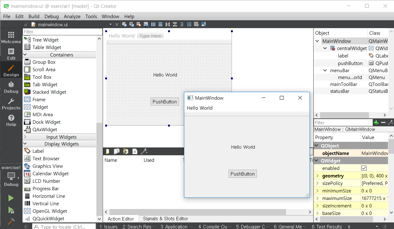Select Calendar Widget in widget box
Image resolution: width=394 pixels, height=229 pixels.
tap(50, 174)
